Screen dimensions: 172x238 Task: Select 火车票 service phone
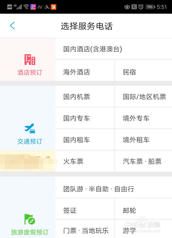(x=85, y=161)
